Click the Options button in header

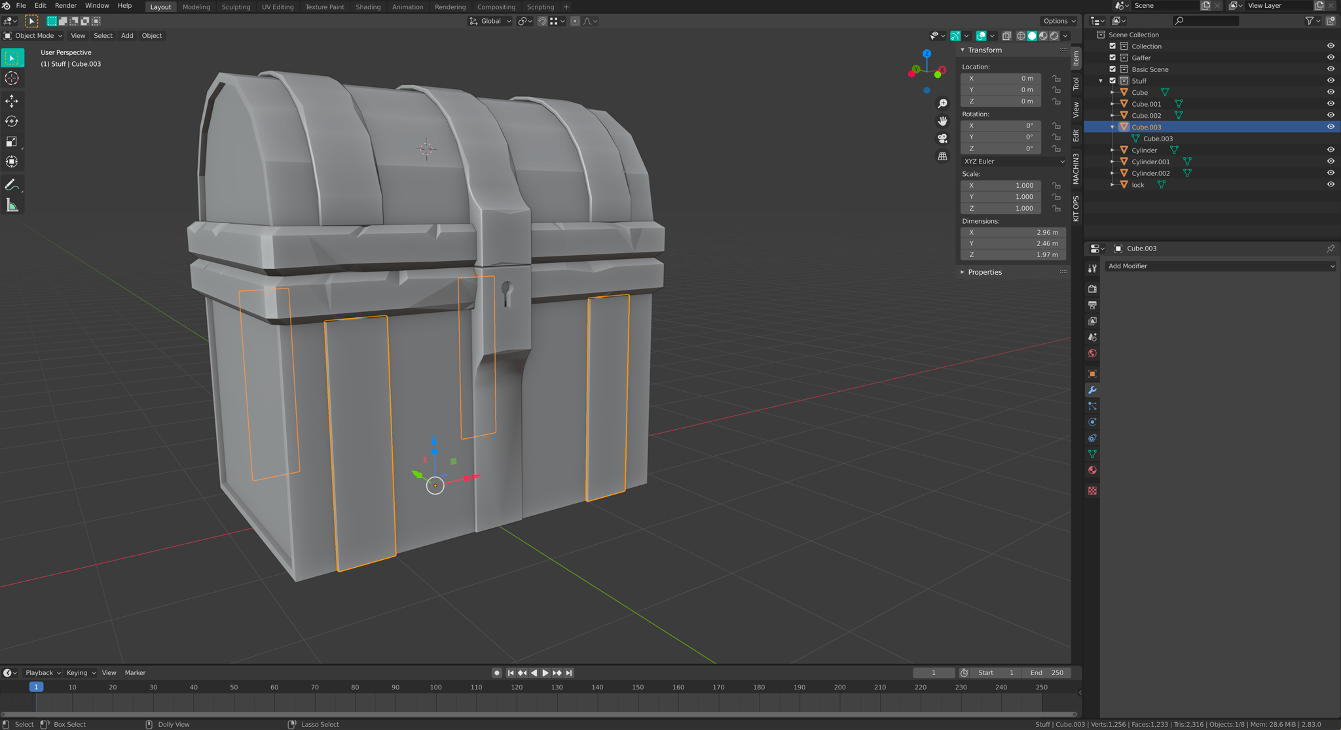tap(1058, 21)
